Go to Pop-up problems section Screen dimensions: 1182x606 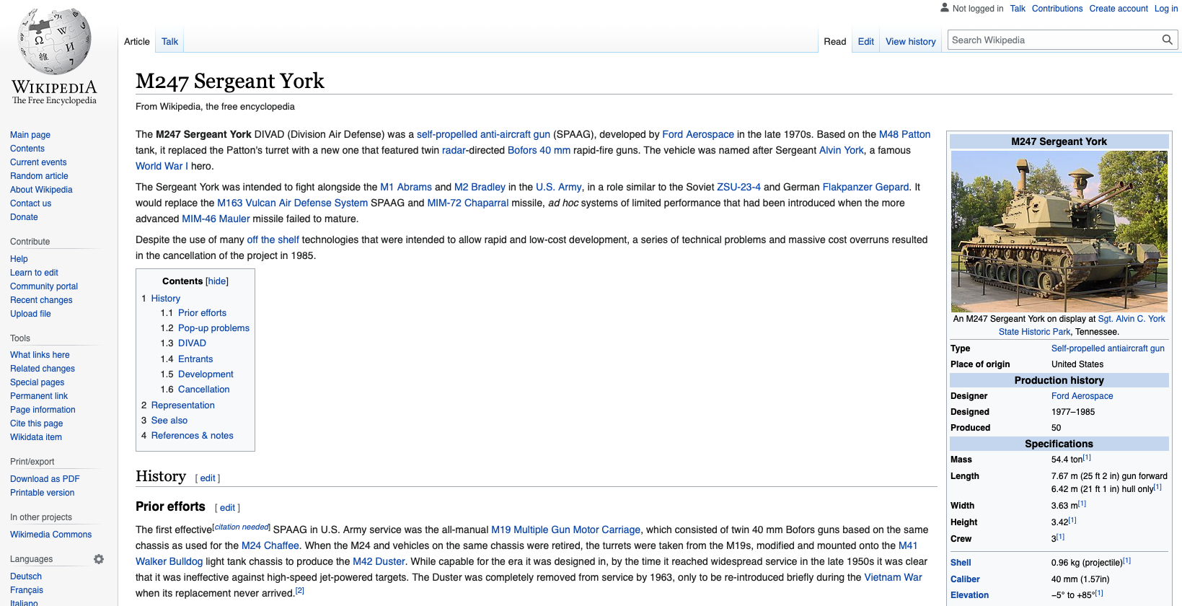click(x=213, y=328)
